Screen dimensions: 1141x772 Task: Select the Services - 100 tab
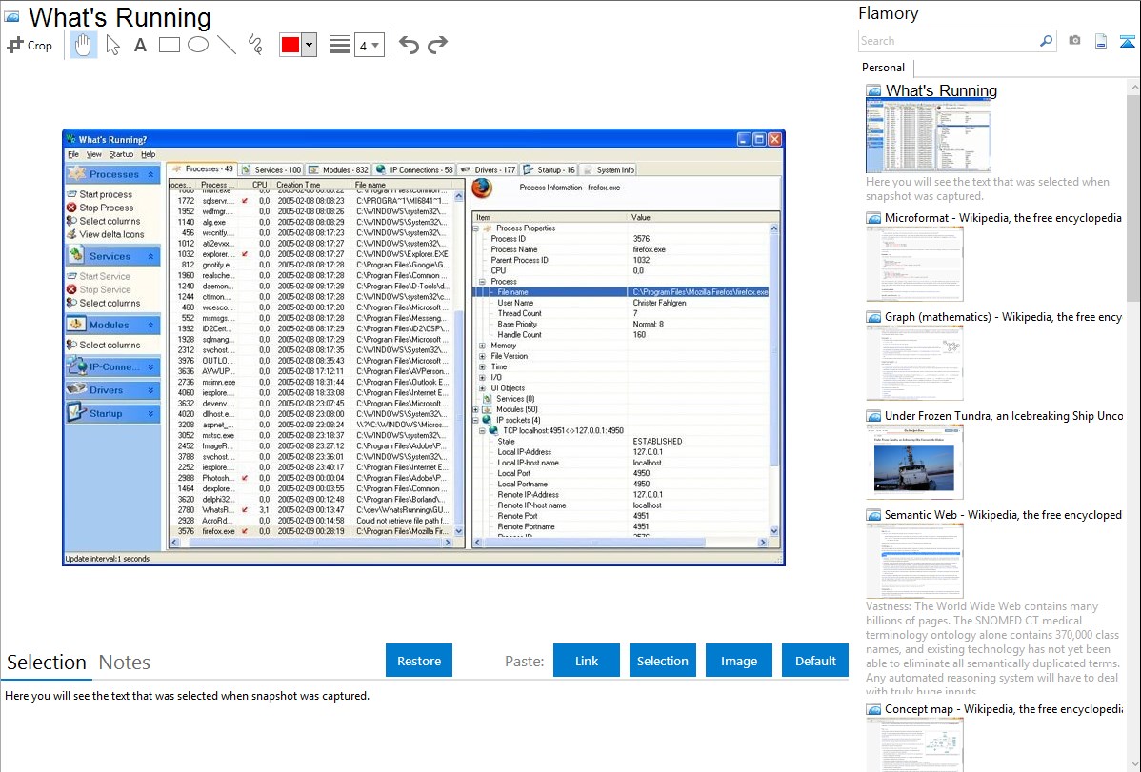tap(271, 169)
